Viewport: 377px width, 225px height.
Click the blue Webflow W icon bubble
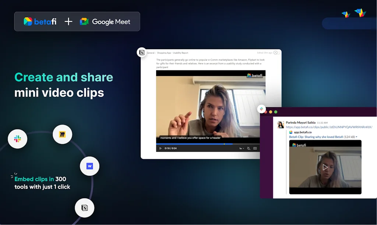pos(89,166)
